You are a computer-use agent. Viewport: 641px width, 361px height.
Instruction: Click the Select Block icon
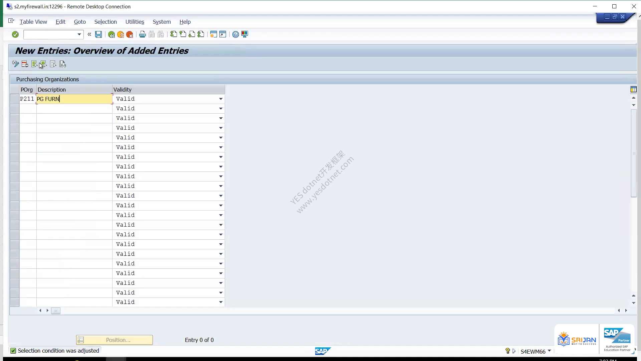tap(43, 64)
